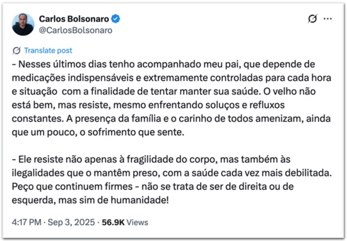Click the Views label
This screenshot has width=347, height=241.
[x=137, y=222]
